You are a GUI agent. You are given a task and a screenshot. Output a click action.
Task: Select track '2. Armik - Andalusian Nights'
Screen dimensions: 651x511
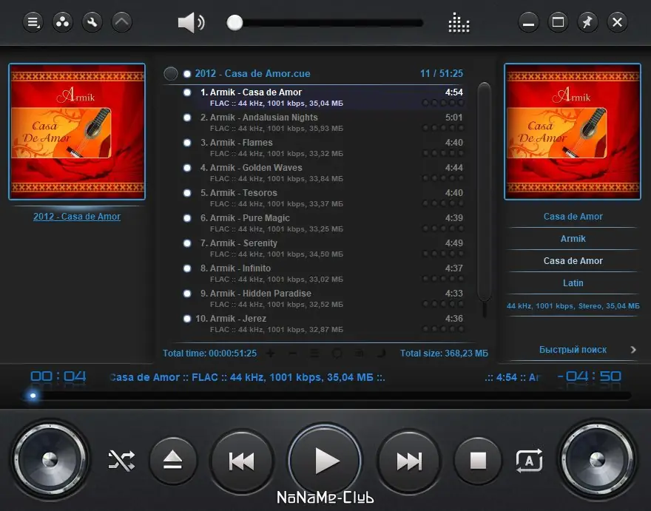324,123
